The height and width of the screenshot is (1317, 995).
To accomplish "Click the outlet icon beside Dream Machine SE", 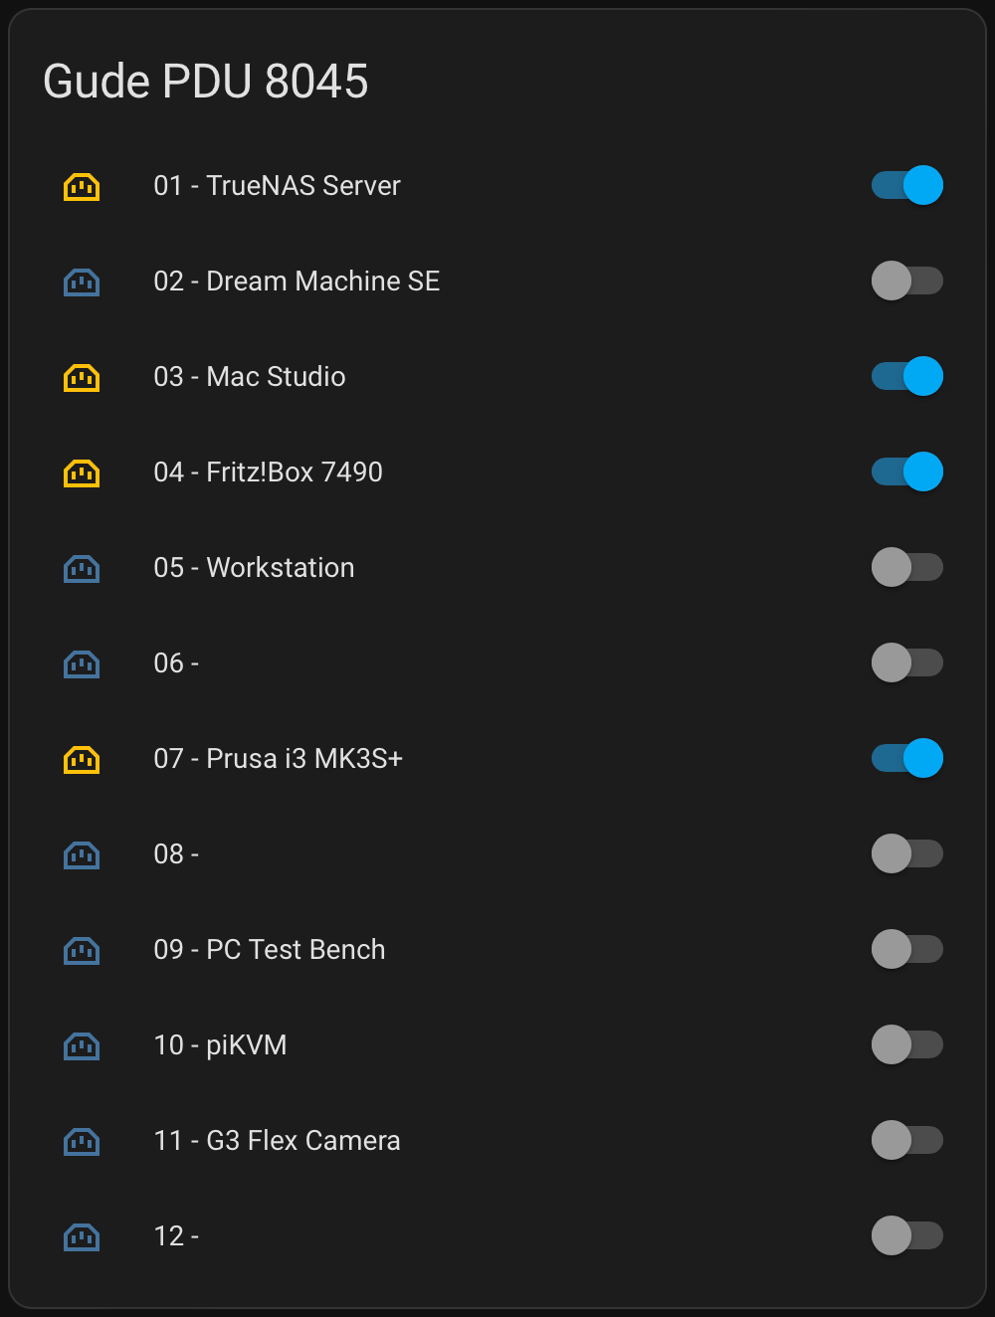I will [82, 282].
